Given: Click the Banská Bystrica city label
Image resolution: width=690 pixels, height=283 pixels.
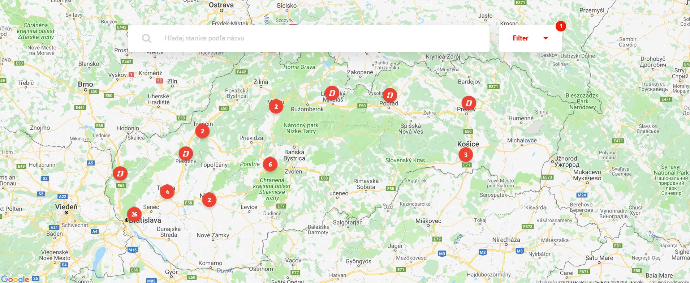Looking at the screenshot, I should [x=294, y=155].
